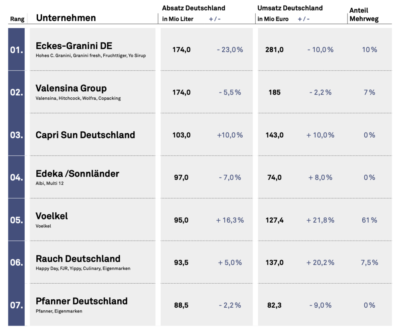Click the Eckes-Granini DE company name
This screenshot has width=399, height=328.
coord(74,45)
